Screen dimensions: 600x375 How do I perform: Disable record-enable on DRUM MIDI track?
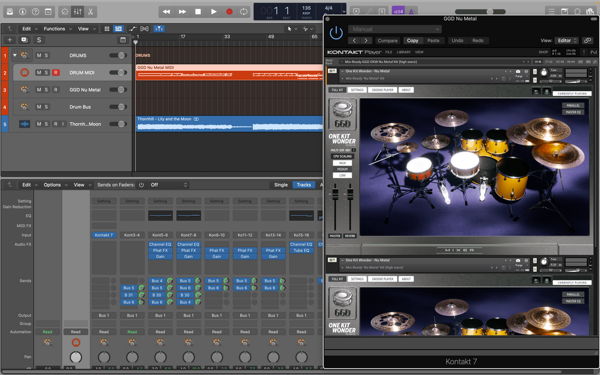[x=56, y=72]
